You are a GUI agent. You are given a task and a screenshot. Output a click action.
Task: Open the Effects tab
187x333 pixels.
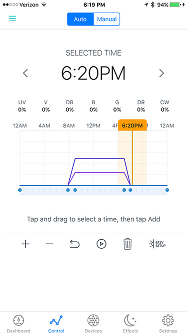pos(130,323)
